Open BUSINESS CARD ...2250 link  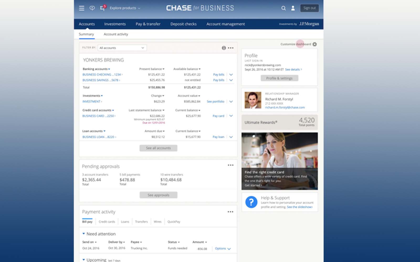pyautogui.click(x=99, y=116)
